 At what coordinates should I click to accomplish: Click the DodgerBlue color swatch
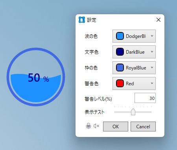[x=120, y=36]
